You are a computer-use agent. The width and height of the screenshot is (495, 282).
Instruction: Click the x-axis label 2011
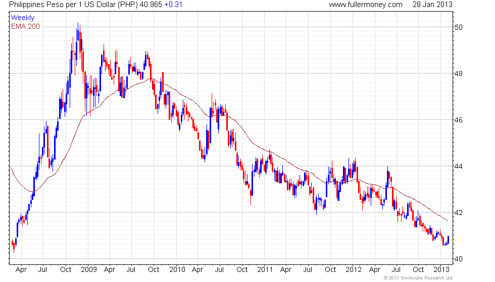click(265, 270)
